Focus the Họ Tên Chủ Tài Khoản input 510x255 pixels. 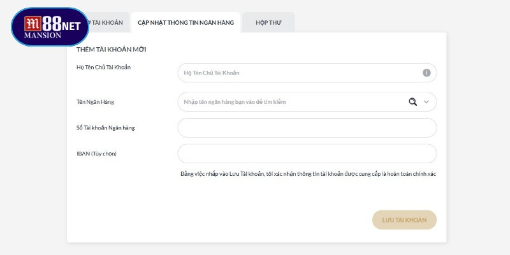307,73
